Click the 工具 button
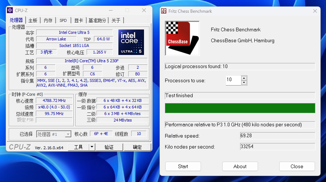The width and height of the screenshot is (326, 182). (78, 147)
